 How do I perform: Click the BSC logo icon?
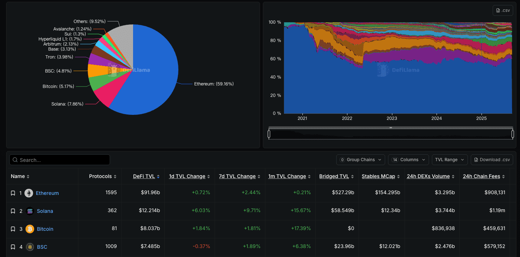(30, 247)
